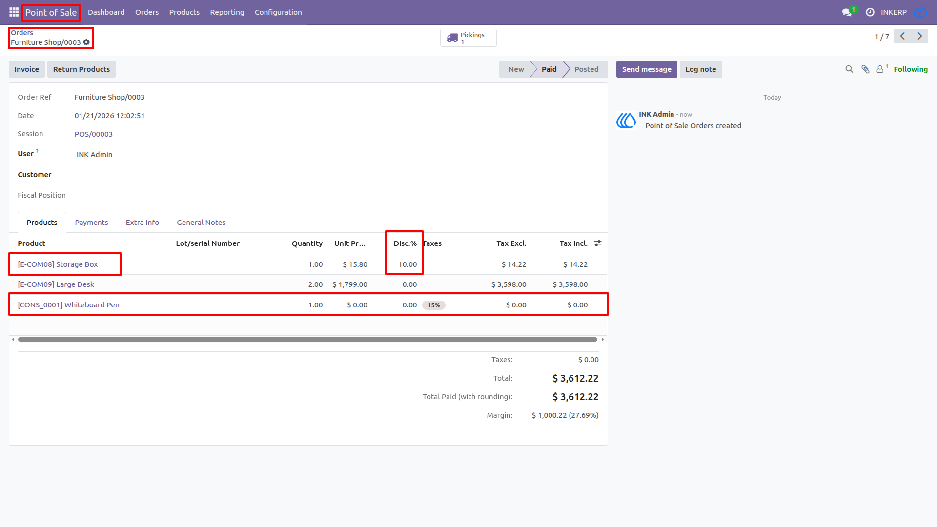Image resolution: width=937 pixels, height=527 pixels.
Task: Click the New status stage
Action: (516, 69)
